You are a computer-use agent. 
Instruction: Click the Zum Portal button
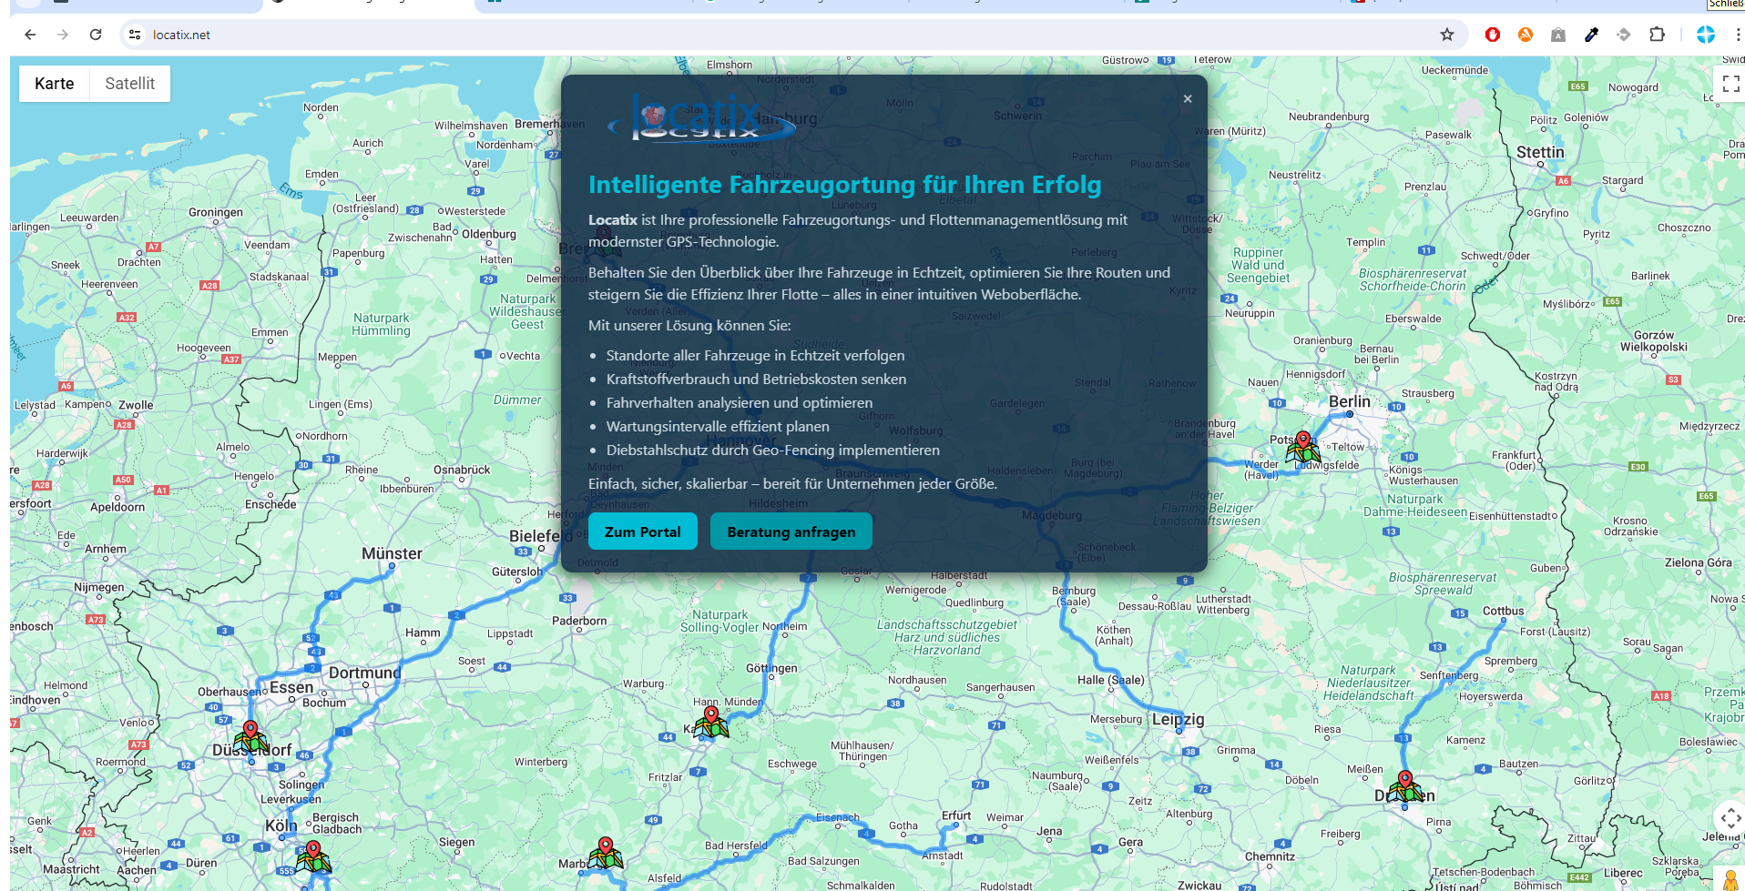[x=642, y=531]
